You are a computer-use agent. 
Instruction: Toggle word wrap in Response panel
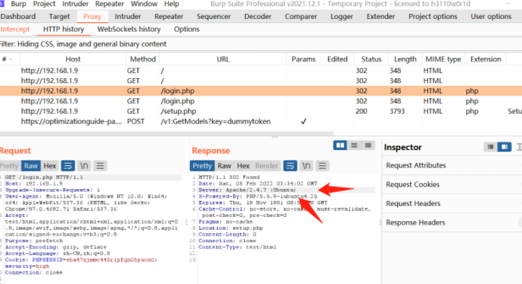(290, 166)
